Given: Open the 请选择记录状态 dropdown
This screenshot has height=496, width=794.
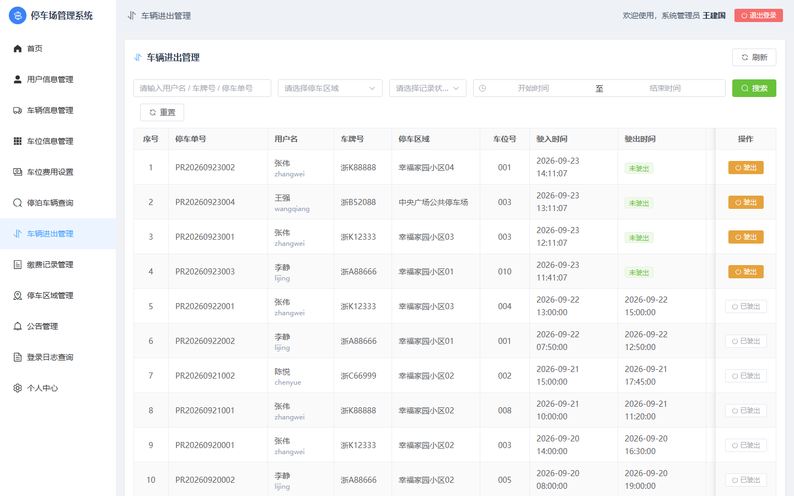Looking at the screenshot, I should pyautogui.click(x=428, y=88).
